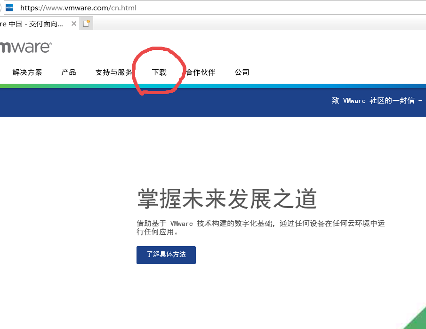Open the 下载 menu
The width and height of the screenshot is (426, 329).
pyautogui.click(x=159, y=72)
